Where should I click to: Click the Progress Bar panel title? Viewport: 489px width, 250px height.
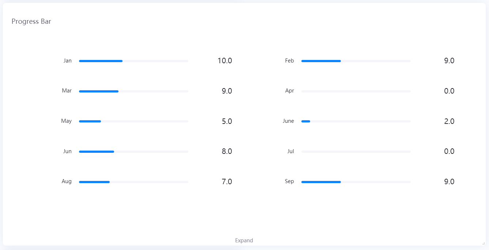click(31, 22)
